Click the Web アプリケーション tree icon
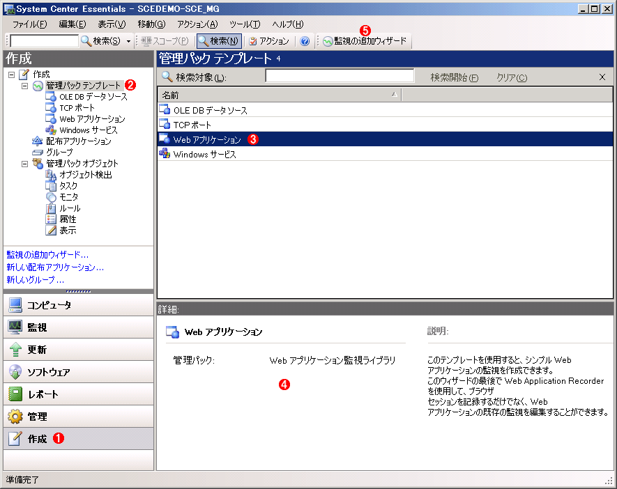 coord(51,118)
